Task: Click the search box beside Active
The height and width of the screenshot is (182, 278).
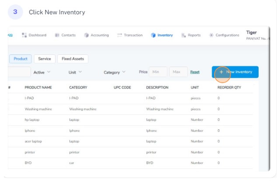Action: point(19,72)
